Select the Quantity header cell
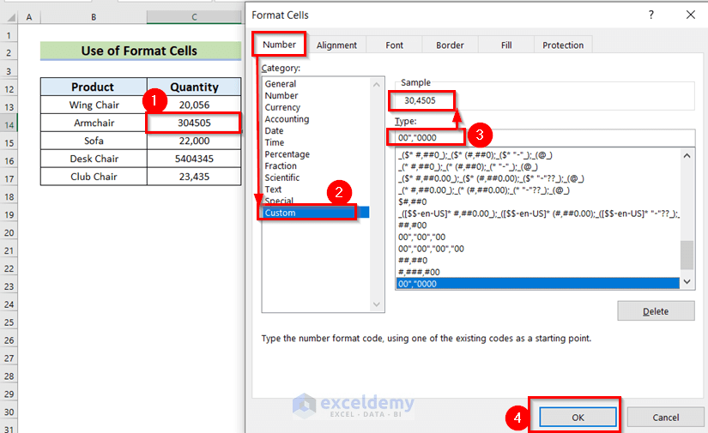 [x=194, y=87]
